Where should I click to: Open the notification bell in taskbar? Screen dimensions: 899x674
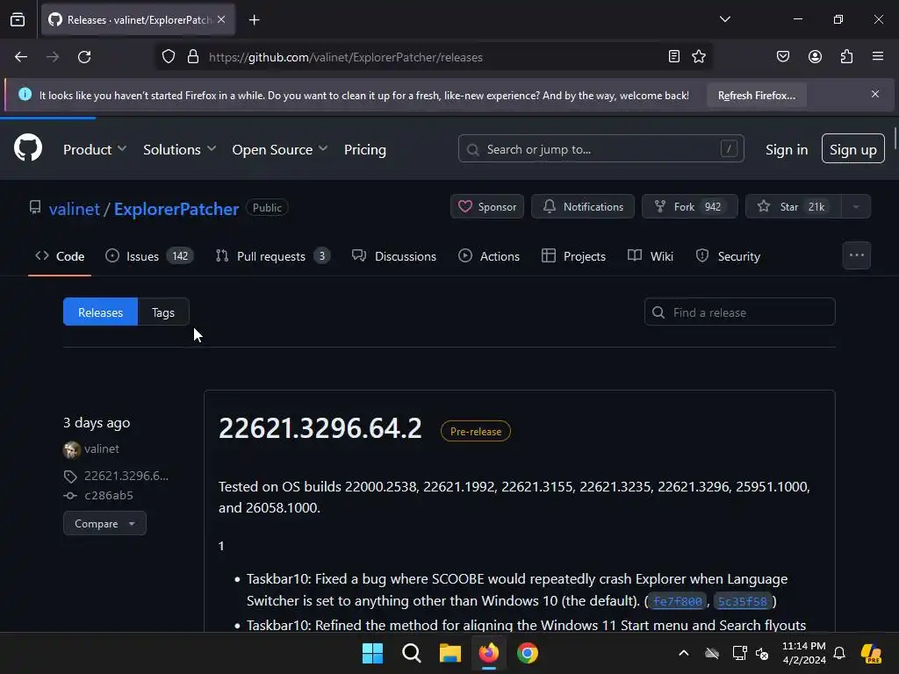pyautogui.click(x=838, y=653)
